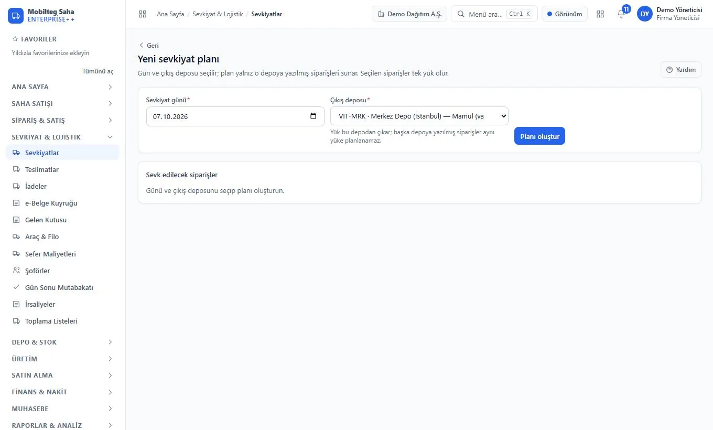Click the truck icon beside Teslimatlar
Viewport: 713px width, 430px height.
[x=16, y=169]
